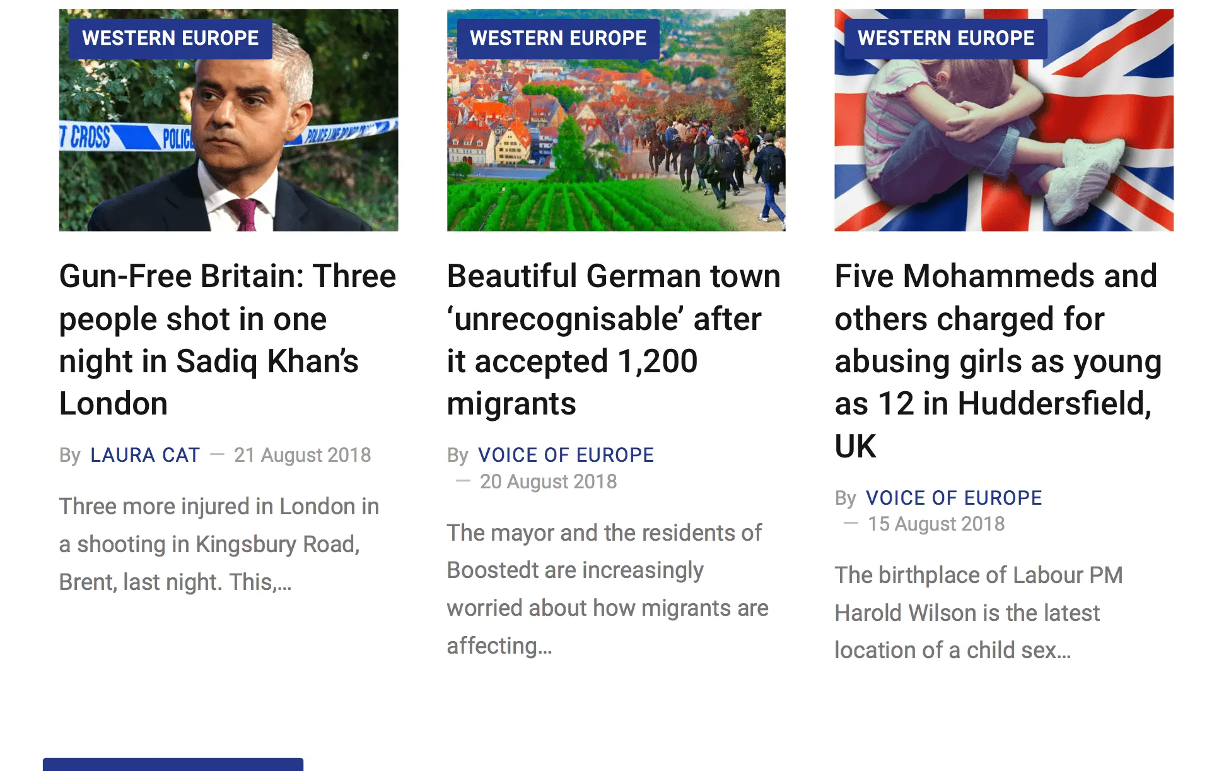Click the 21 August 2018 date
Screen dimensions: 1207x771
point(302,455)
